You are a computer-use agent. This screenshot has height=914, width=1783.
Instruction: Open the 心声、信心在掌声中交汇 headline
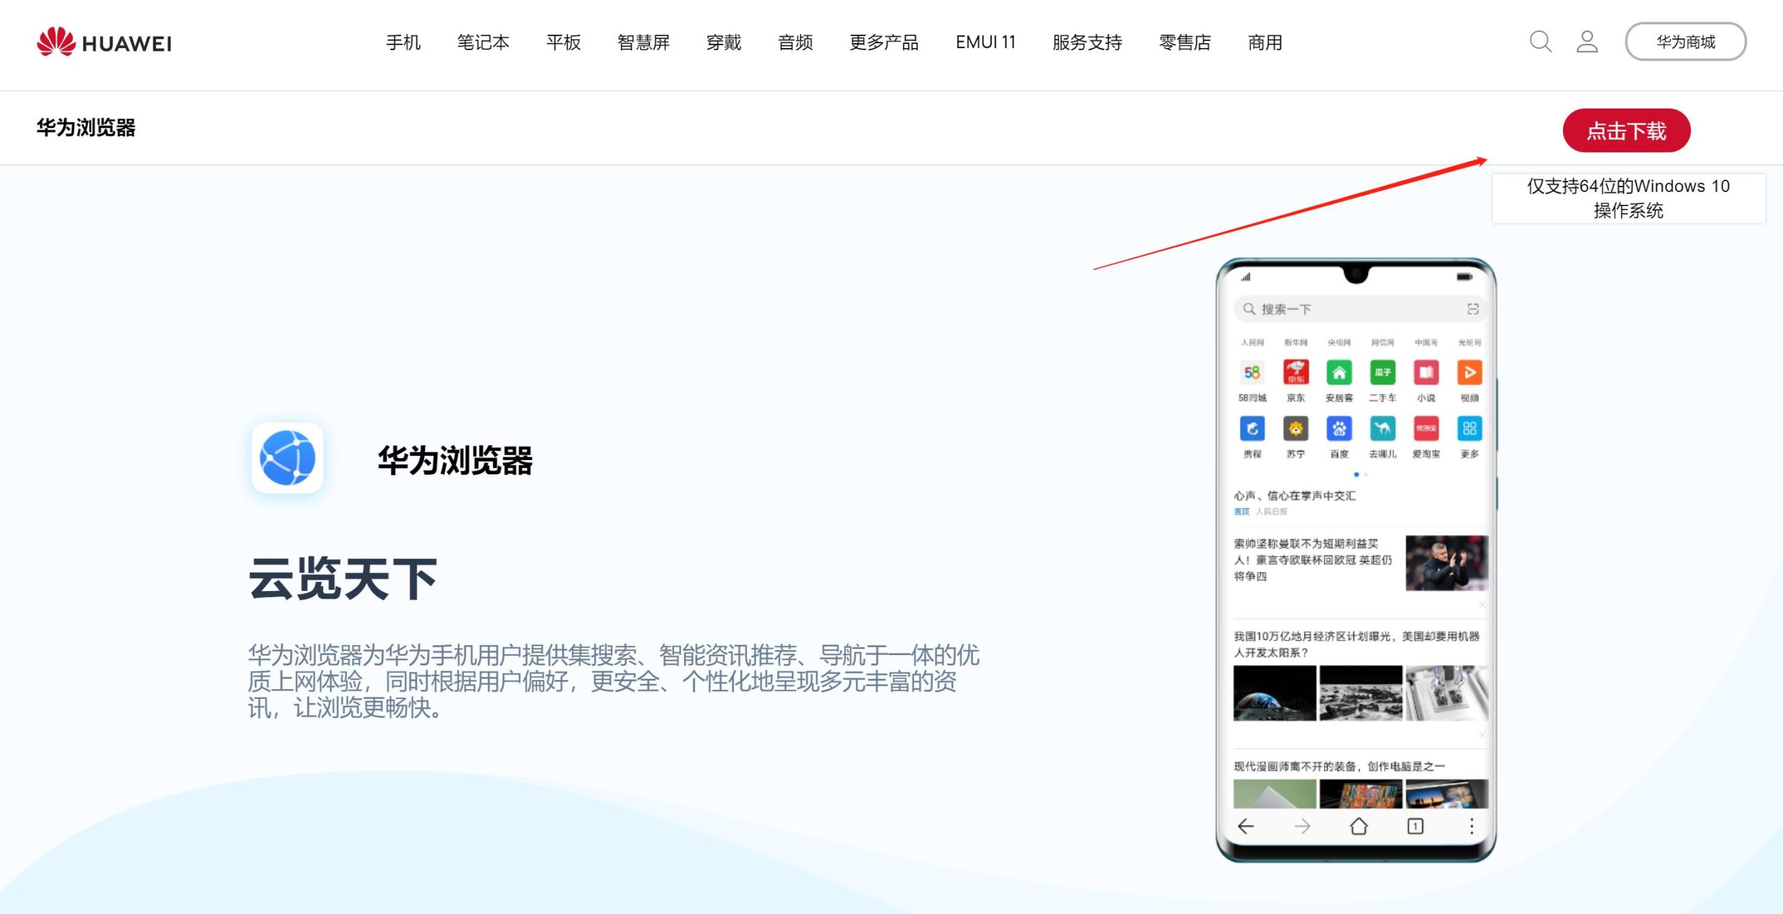pos(1295,496)
